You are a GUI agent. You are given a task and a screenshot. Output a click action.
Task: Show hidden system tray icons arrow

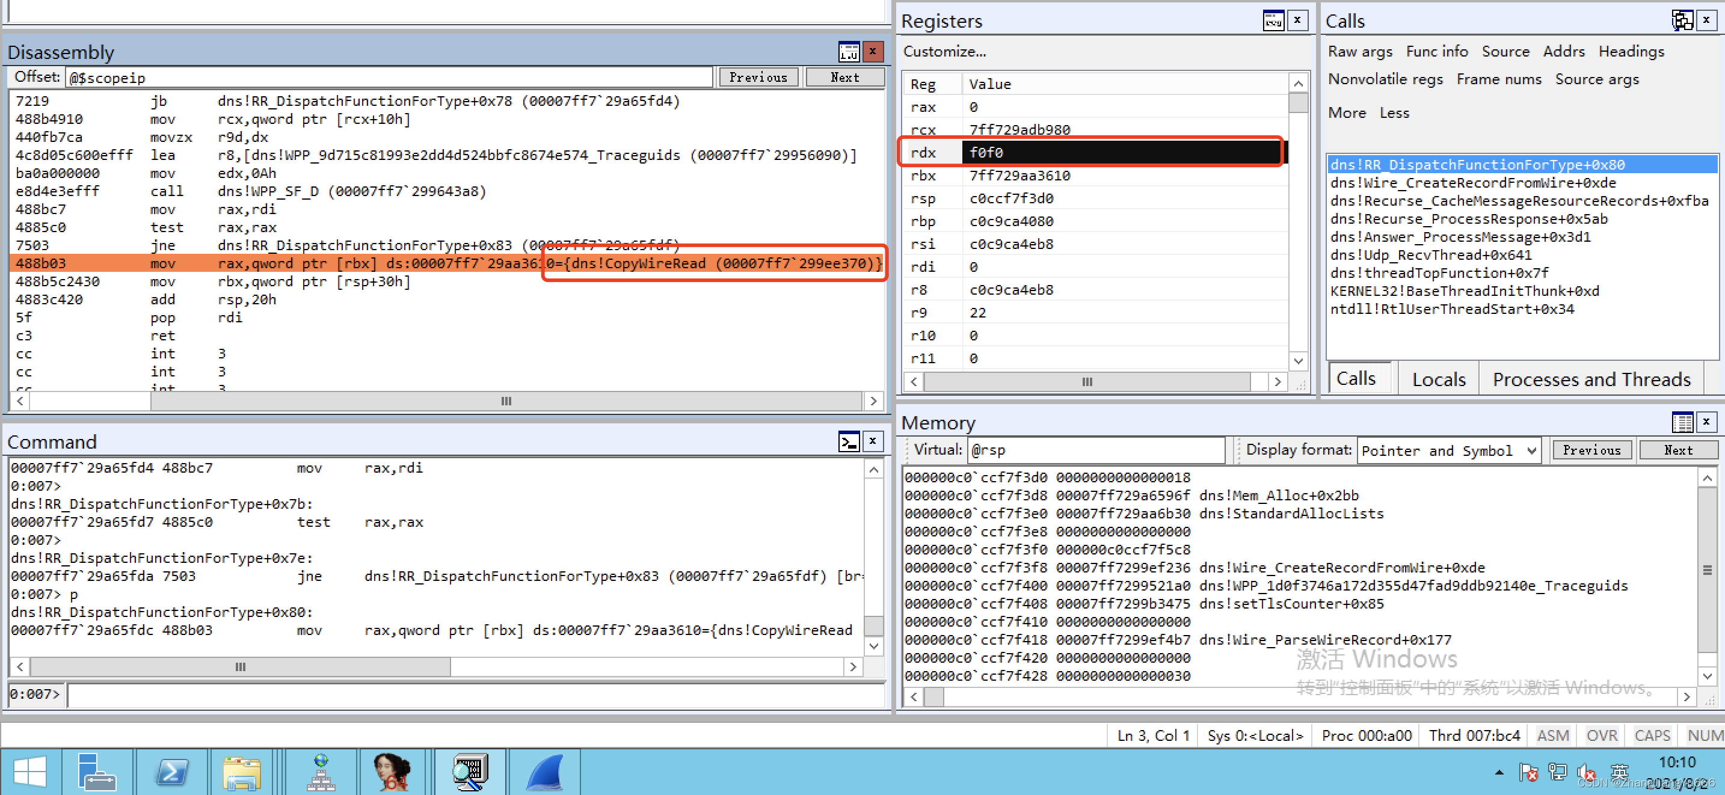[1499, 772]
